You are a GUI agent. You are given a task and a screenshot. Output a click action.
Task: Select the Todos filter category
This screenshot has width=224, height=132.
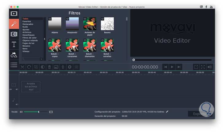pos(25,19)
